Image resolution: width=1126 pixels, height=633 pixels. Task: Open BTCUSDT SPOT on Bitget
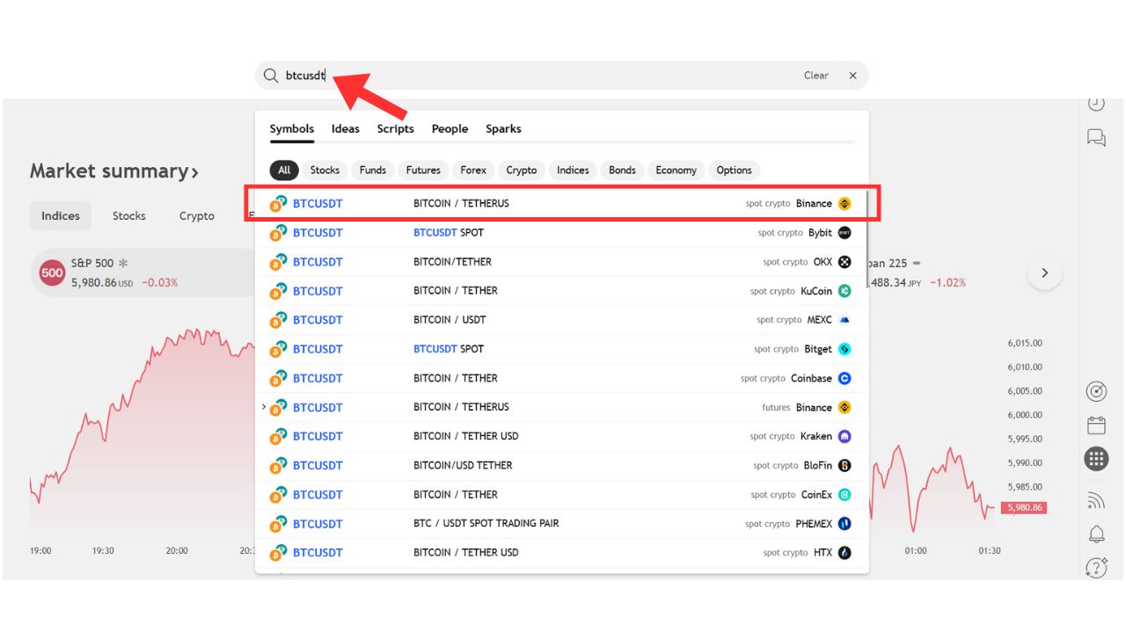pos(560,348)
